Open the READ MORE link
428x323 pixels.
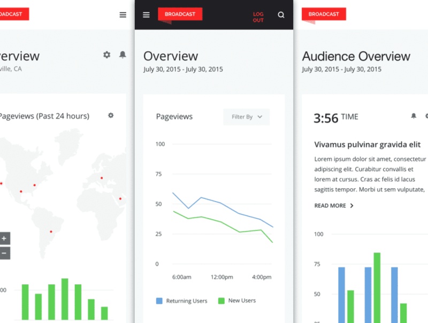330,206
